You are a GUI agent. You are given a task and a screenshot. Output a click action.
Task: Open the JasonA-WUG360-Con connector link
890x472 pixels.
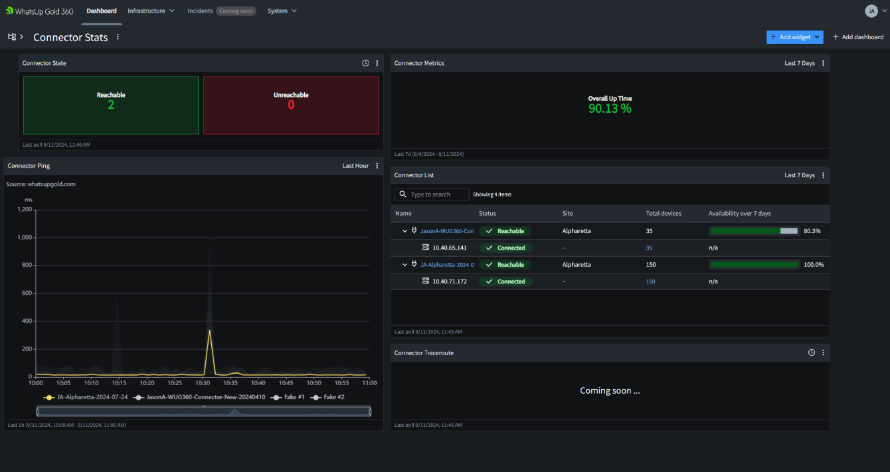pos(447,231)
